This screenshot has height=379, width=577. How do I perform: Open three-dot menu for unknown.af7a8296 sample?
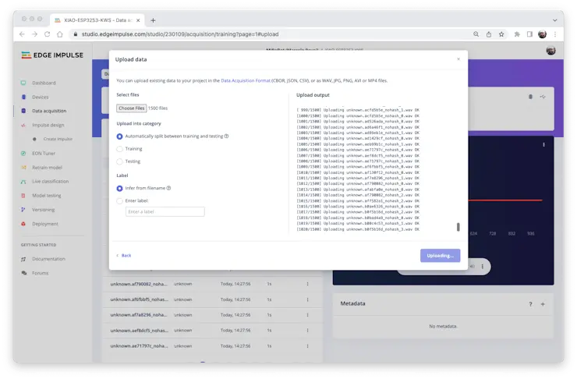pyautogui.click(x=307, y=314)
